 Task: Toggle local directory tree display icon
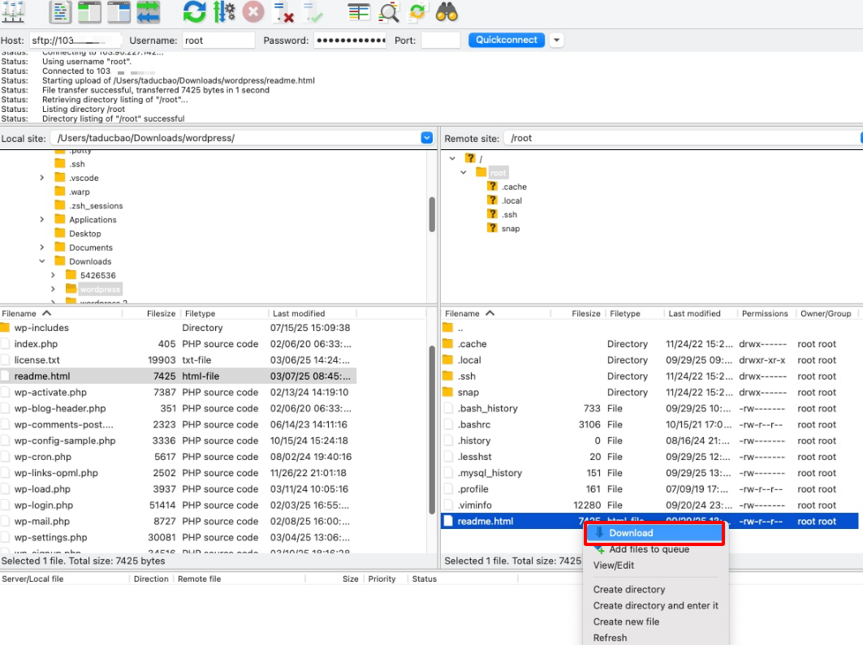point(89,12)
